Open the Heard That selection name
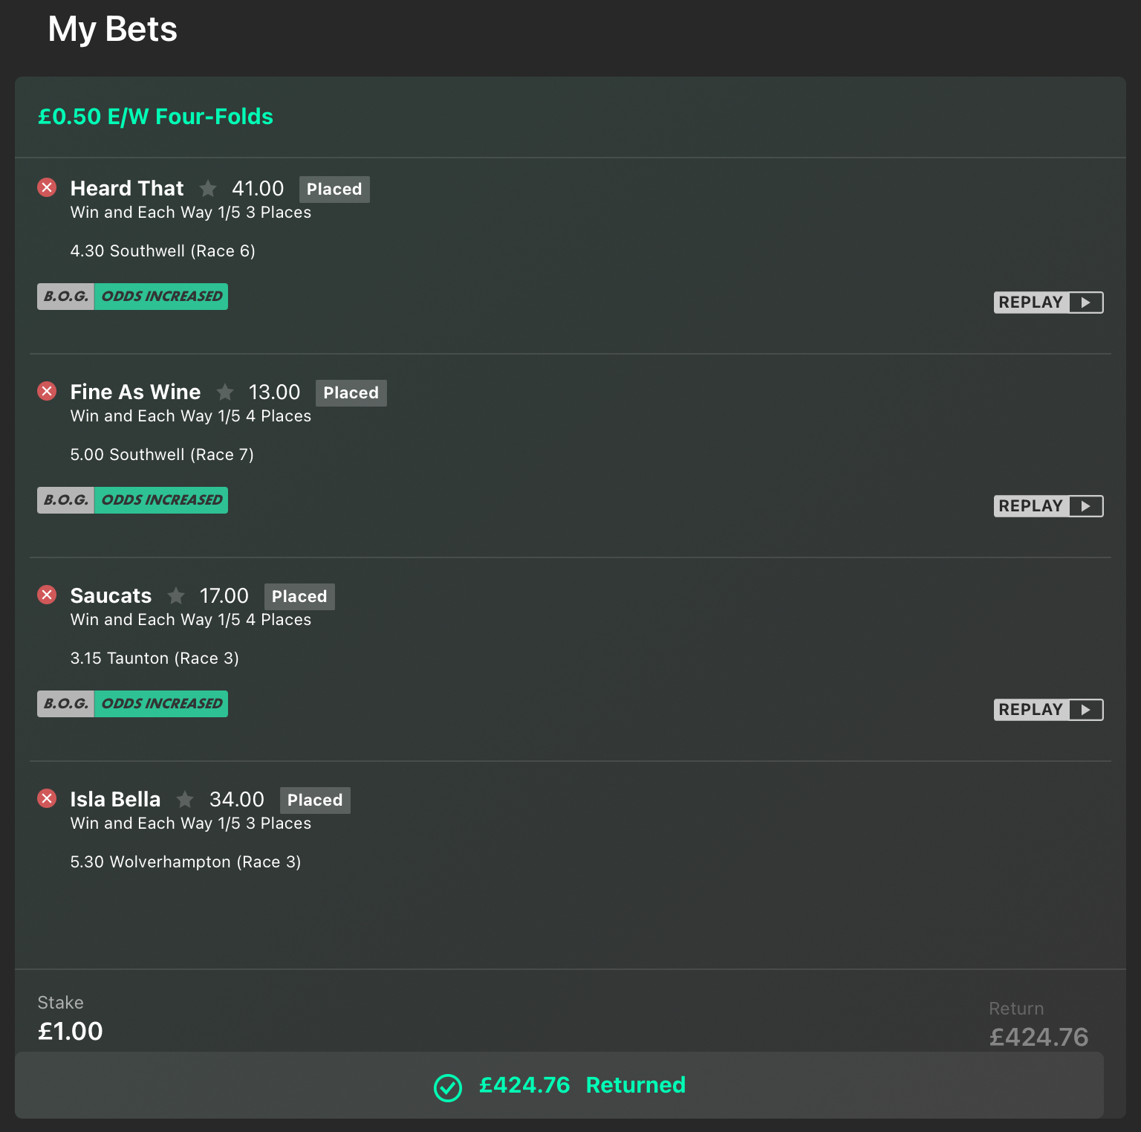The image size is (1141, 1132). pyautogui.click(x=127, y=188)
